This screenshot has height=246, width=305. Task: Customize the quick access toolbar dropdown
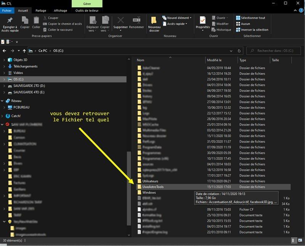point(17,42)
